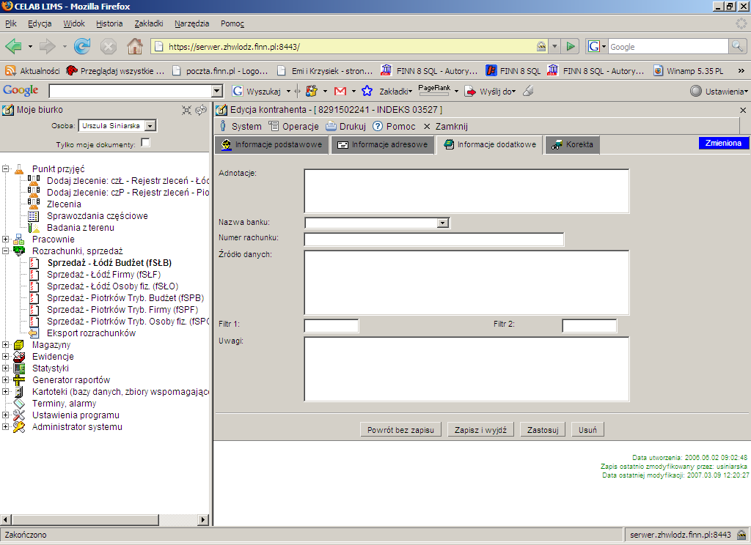Open the Operacje toolbar menu
751x545 pixels.
pyautogui.click(x=293, y=126)
